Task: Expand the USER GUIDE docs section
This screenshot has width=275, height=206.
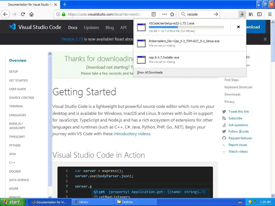Action: click(x=17, y=89)
